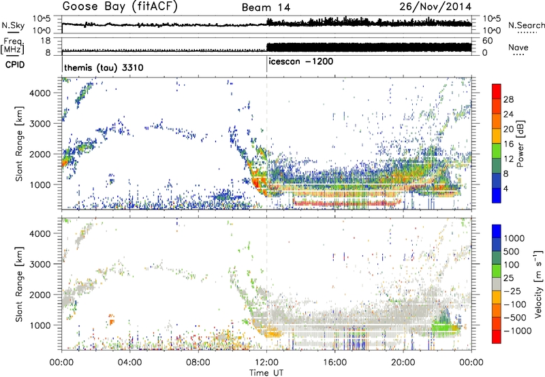Click the '100' tick on the Velocity colorbar
Image resolution: width=545 pixels, height=377 pixels.
pos(511,265)
